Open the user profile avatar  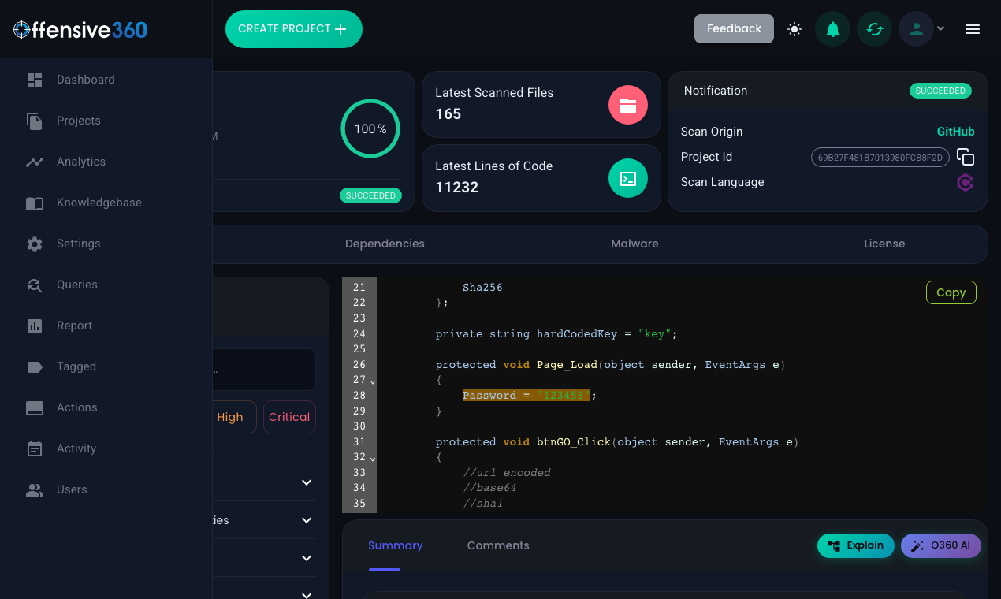[x=916, y=29]
